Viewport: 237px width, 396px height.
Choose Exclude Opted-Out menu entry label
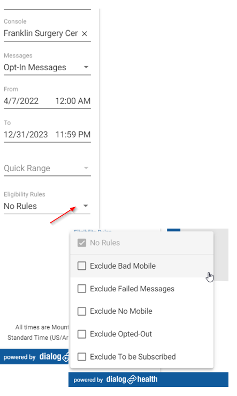[x=121, y=334]
